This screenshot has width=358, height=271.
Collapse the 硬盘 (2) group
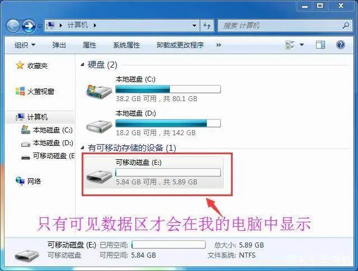pos(82,65)
